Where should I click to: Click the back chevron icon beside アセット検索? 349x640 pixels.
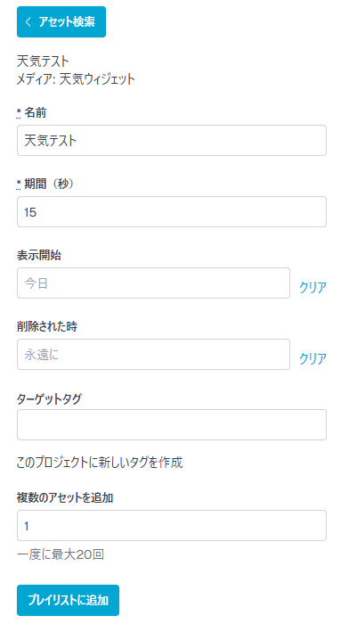coord(28,21)
